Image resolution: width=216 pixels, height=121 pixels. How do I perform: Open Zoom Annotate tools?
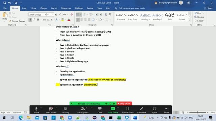click(x=141, y=110)
